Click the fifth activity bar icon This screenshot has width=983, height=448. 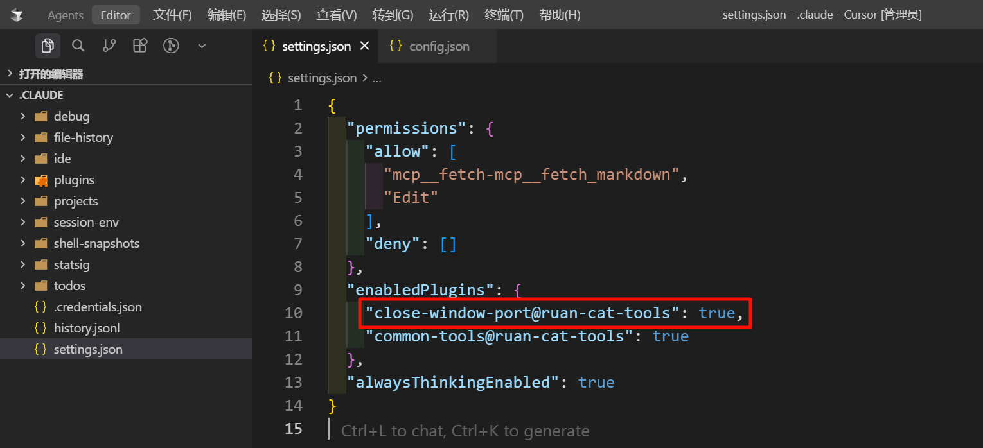point(171,46)
